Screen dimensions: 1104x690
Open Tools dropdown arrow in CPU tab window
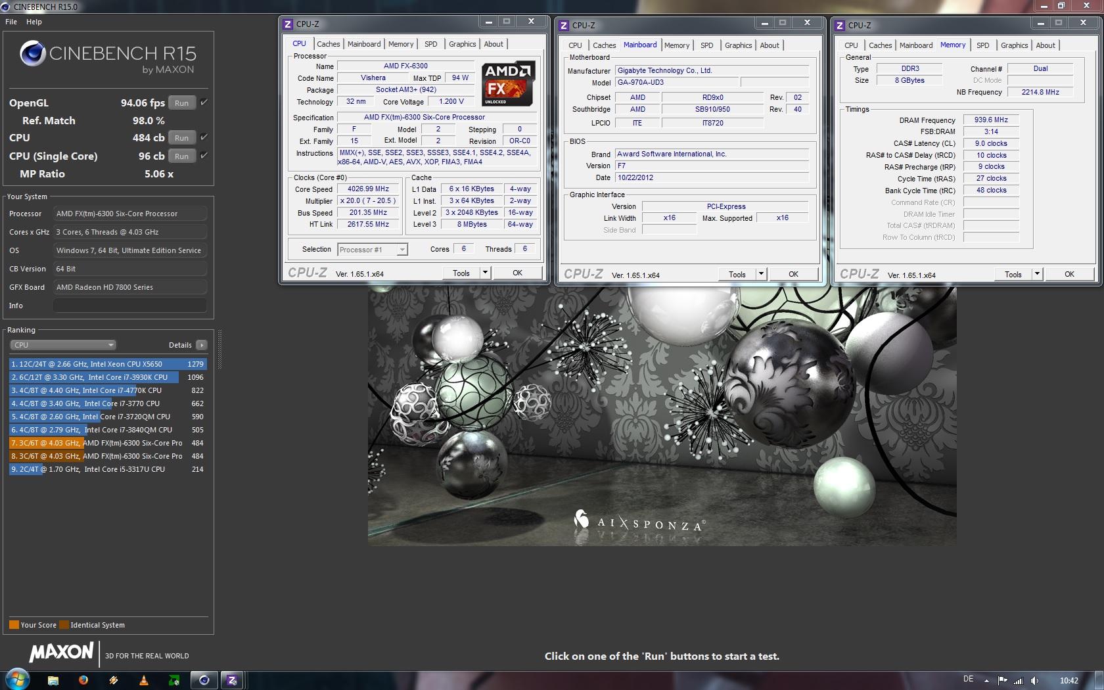[485, 273]
